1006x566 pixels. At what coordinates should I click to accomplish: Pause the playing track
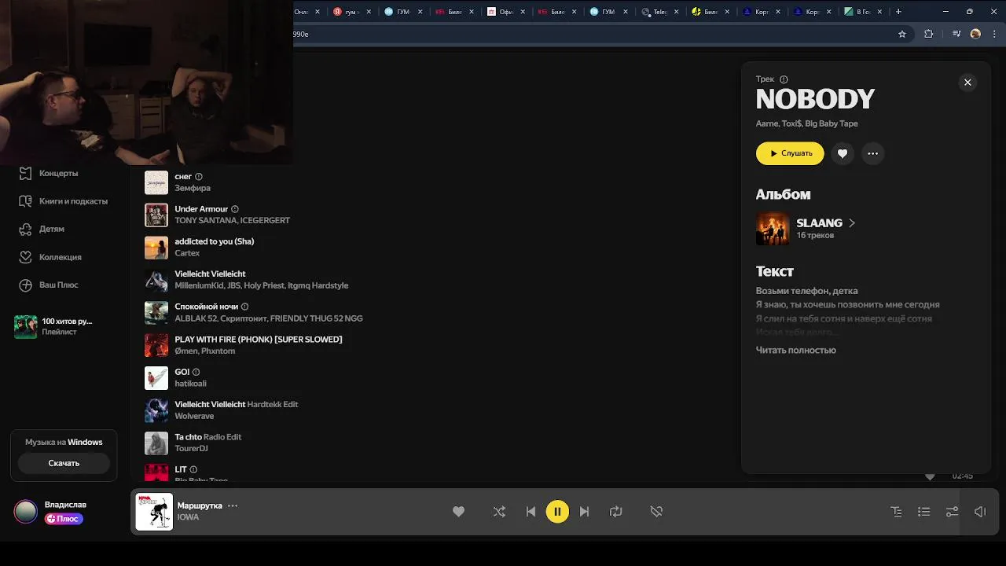click(x=557, y=512)
